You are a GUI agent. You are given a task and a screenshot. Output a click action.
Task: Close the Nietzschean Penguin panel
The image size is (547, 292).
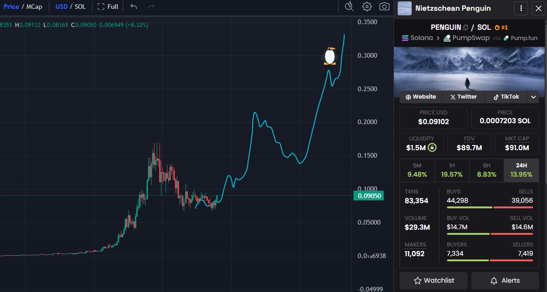pos(538,8)
